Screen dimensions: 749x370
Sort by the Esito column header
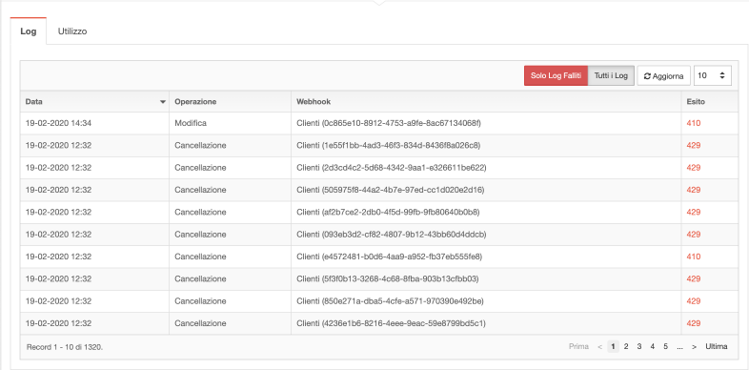[696, 102]
